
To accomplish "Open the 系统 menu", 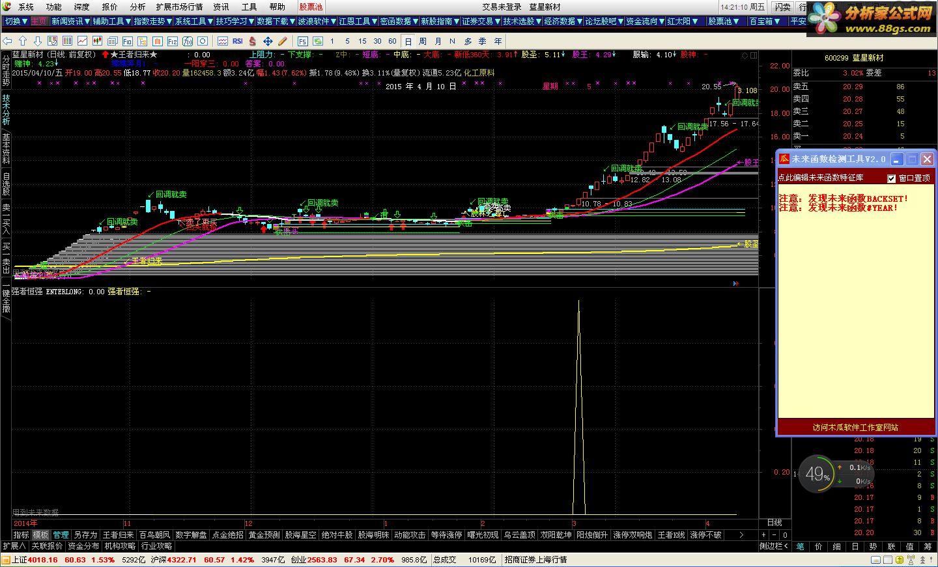I will coord(26,7).
